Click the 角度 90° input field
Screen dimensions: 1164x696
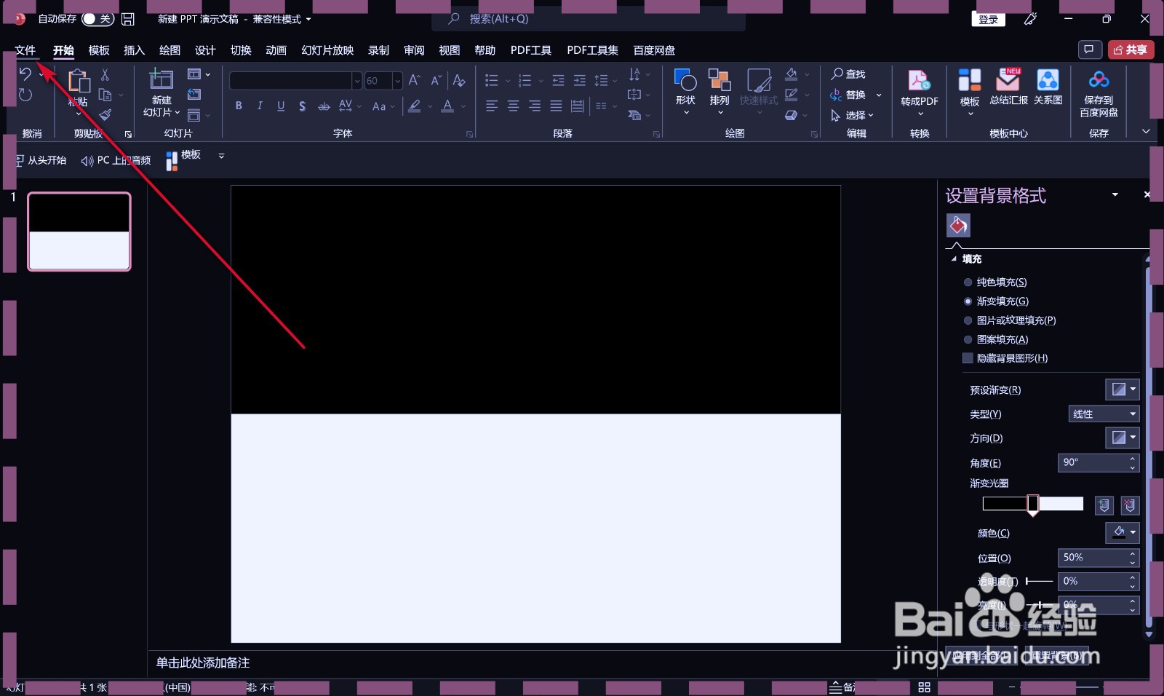click(1099, 462)
